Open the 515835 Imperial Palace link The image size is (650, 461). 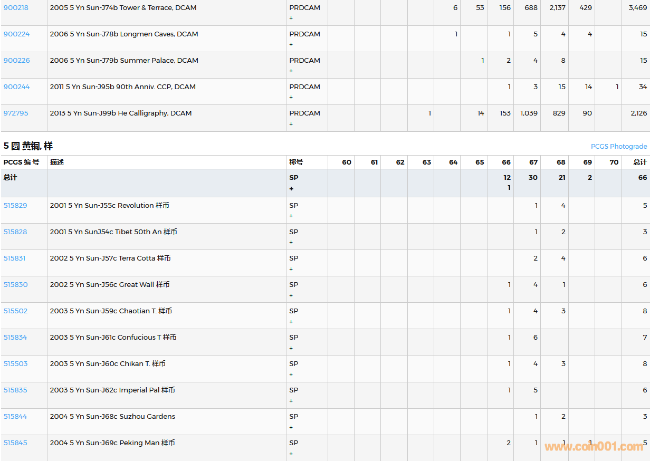pyautogui.click(x=15, y=390)
